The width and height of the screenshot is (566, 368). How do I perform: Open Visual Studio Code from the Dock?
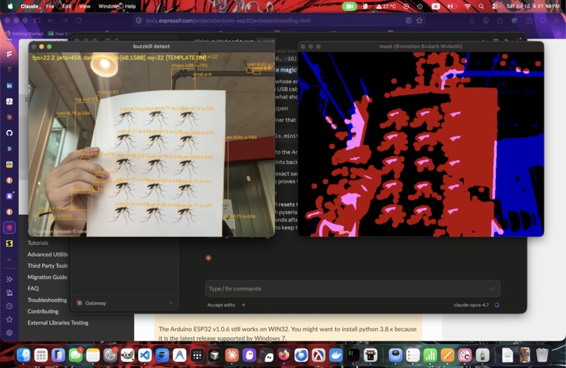pyautogui.click(x=145, y=355)
